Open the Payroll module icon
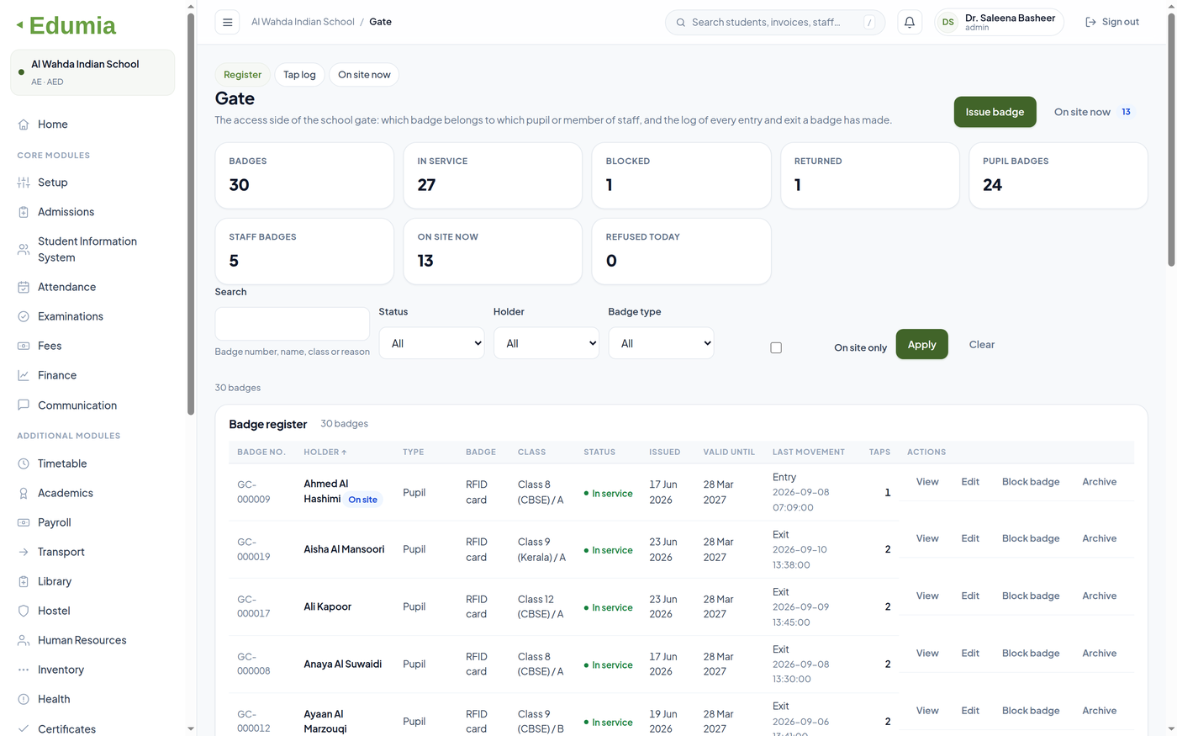The width and height of the screenshot is (1177, 736). (x=24, y=522)
